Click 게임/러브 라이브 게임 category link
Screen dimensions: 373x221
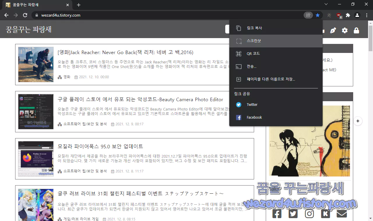point(81,219)
